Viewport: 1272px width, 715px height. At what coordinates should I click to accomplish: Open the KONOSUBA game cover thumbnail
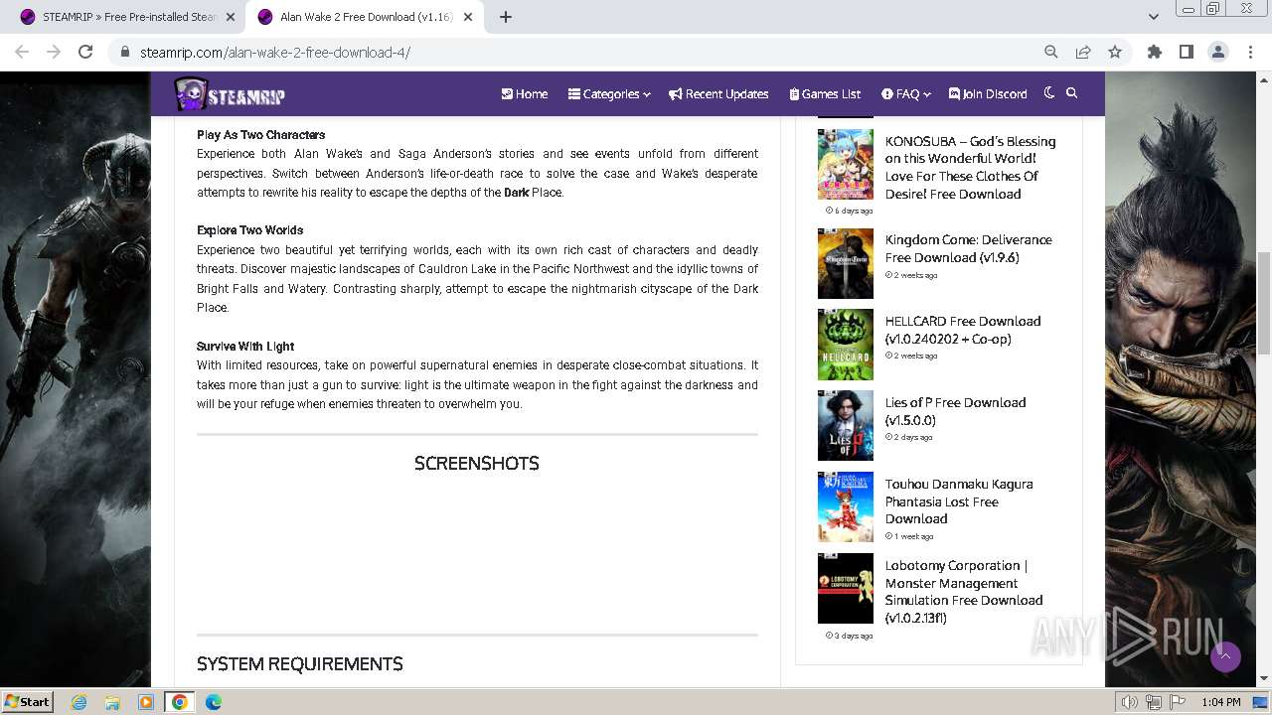coord(846,164)
